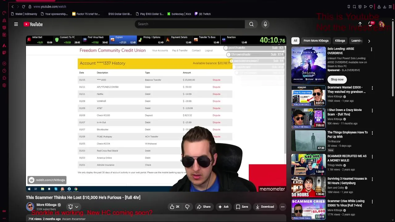Open browser downloads icon

click(385, 6)
